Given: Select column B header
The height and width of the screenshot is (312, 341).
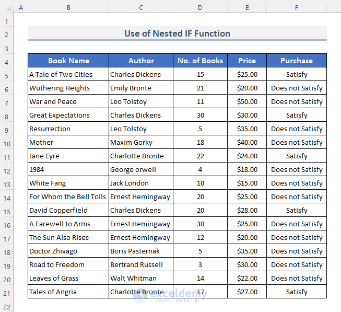Looking at the screenshot, I should [68, 8].
